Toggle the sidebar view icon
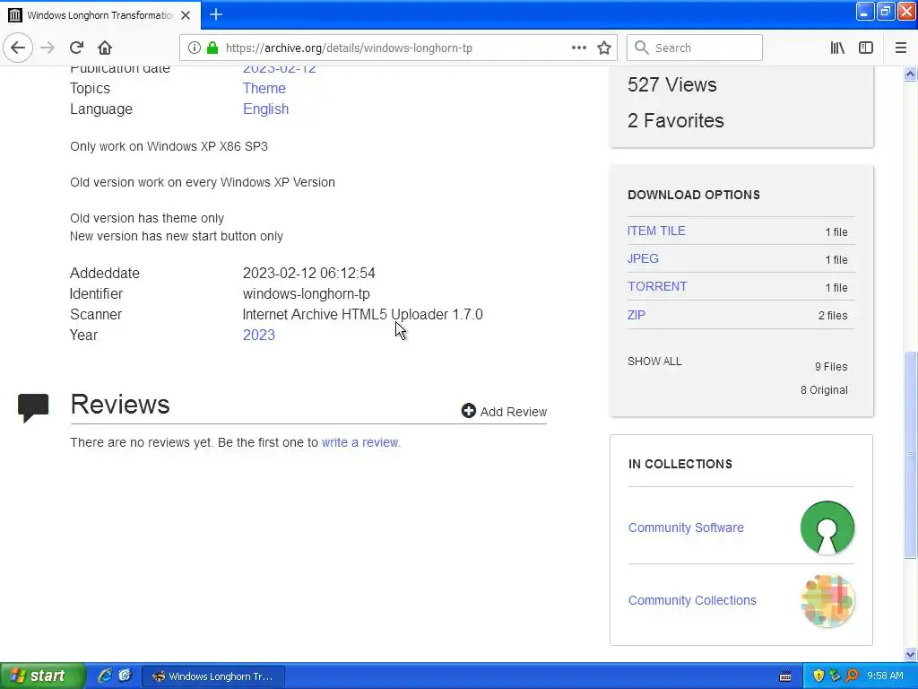 (x=866, y=48)
